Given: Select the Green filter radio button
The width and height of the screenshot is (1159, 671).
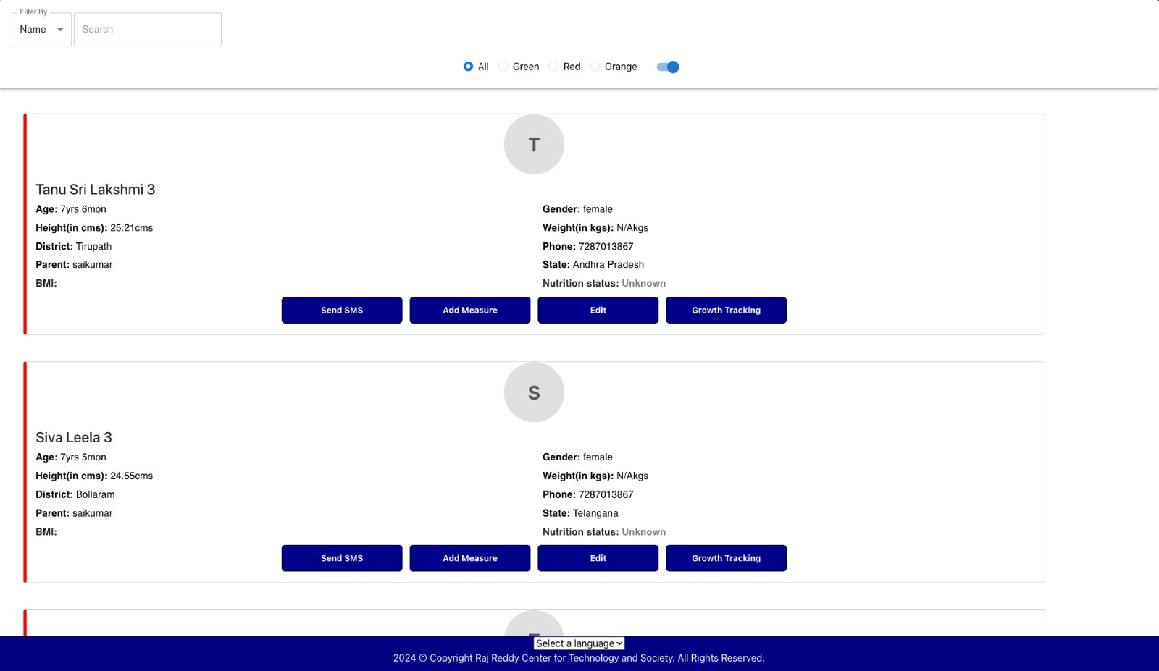Looking at the screenshot, I should (503, 67).
